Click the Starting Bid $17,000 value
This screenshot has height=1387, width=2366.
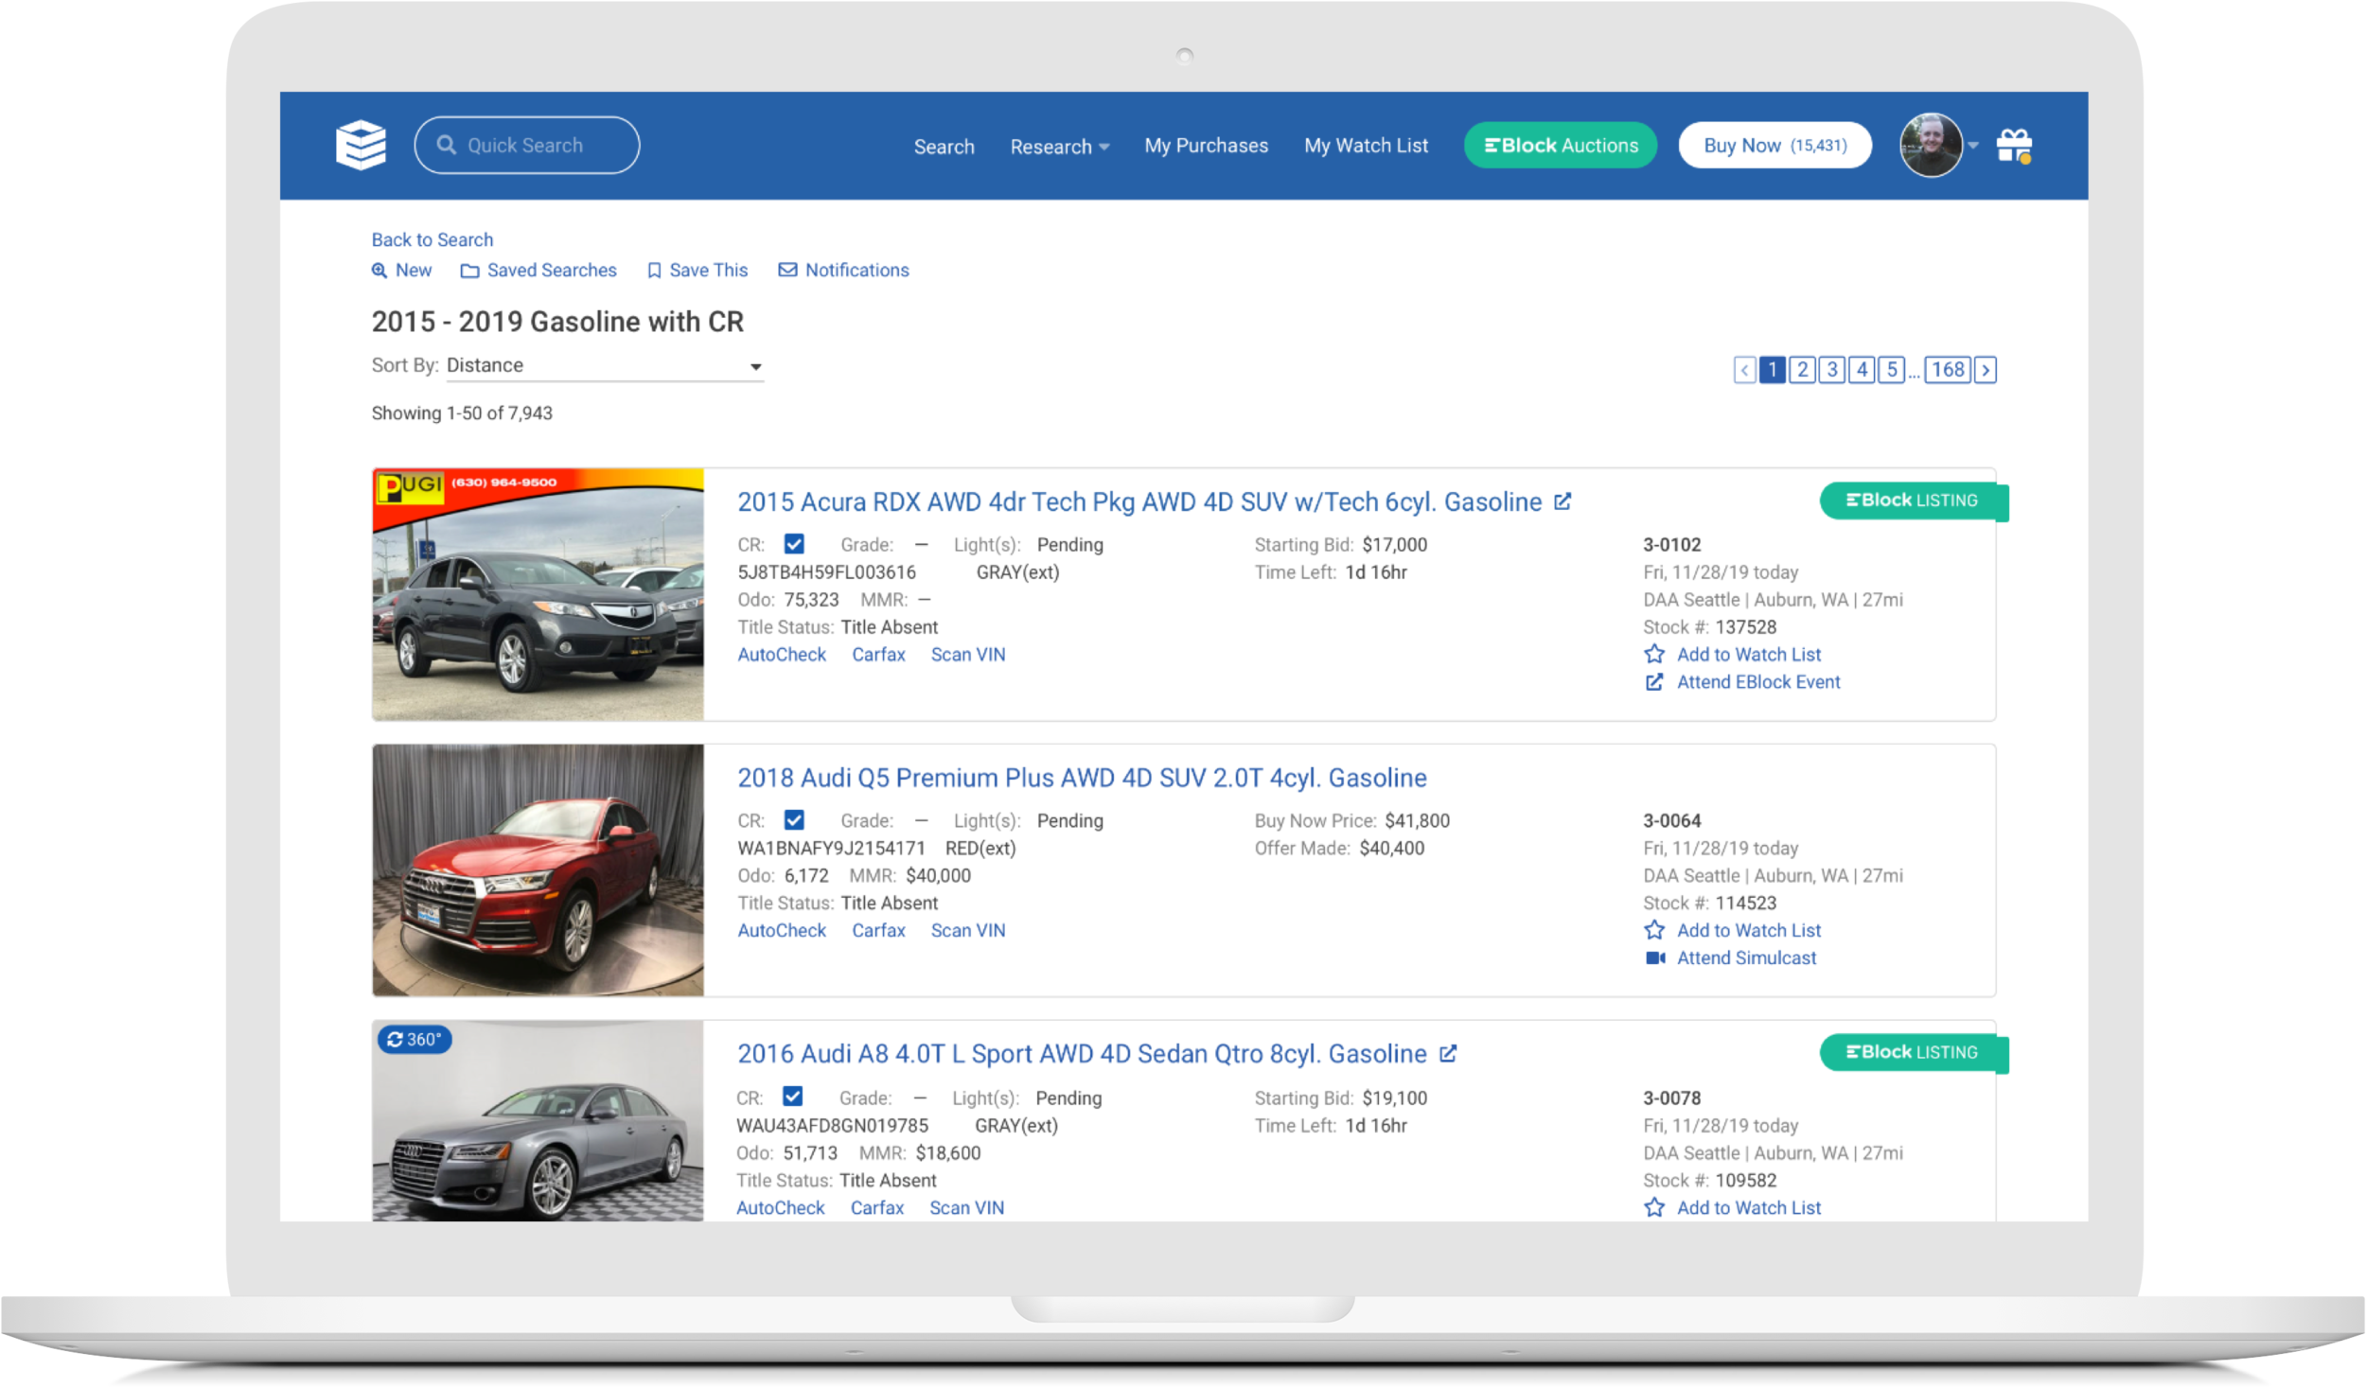(x=1394, y=545)
